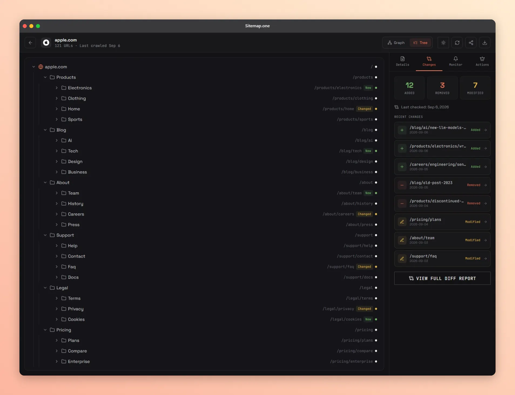This screenshot has width=515, height=395.
Task: Open the 12 Added stat card
Action: pyautogui.click(x=409, y=88)
